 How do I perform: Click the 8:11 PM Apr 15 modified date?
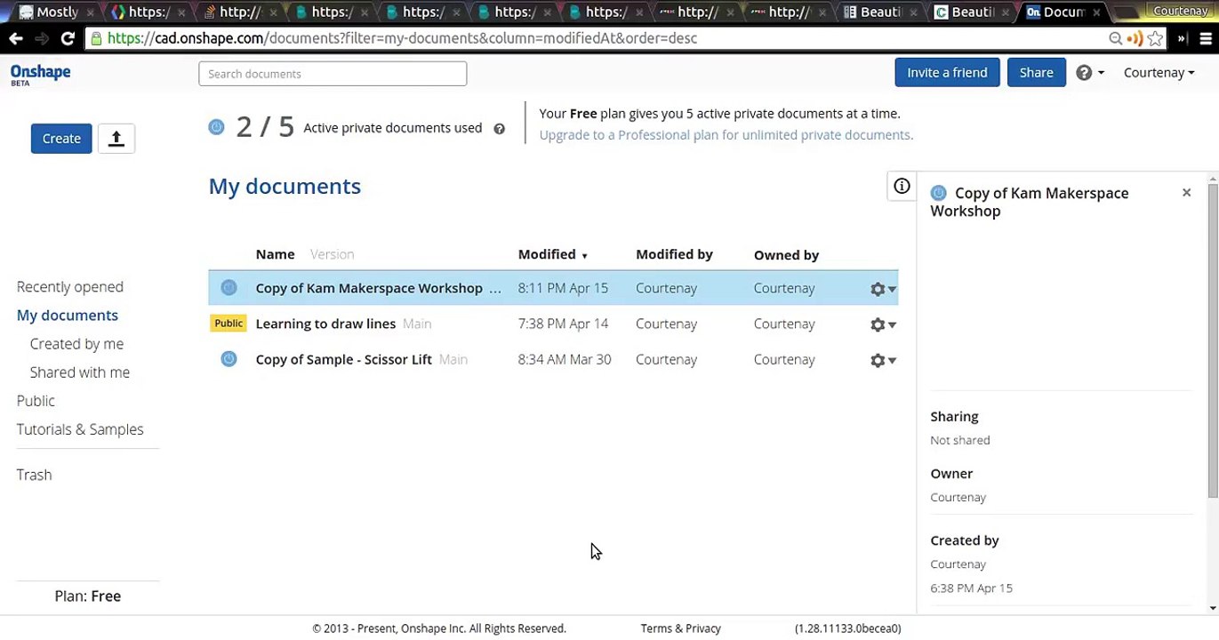click(563, 288)
